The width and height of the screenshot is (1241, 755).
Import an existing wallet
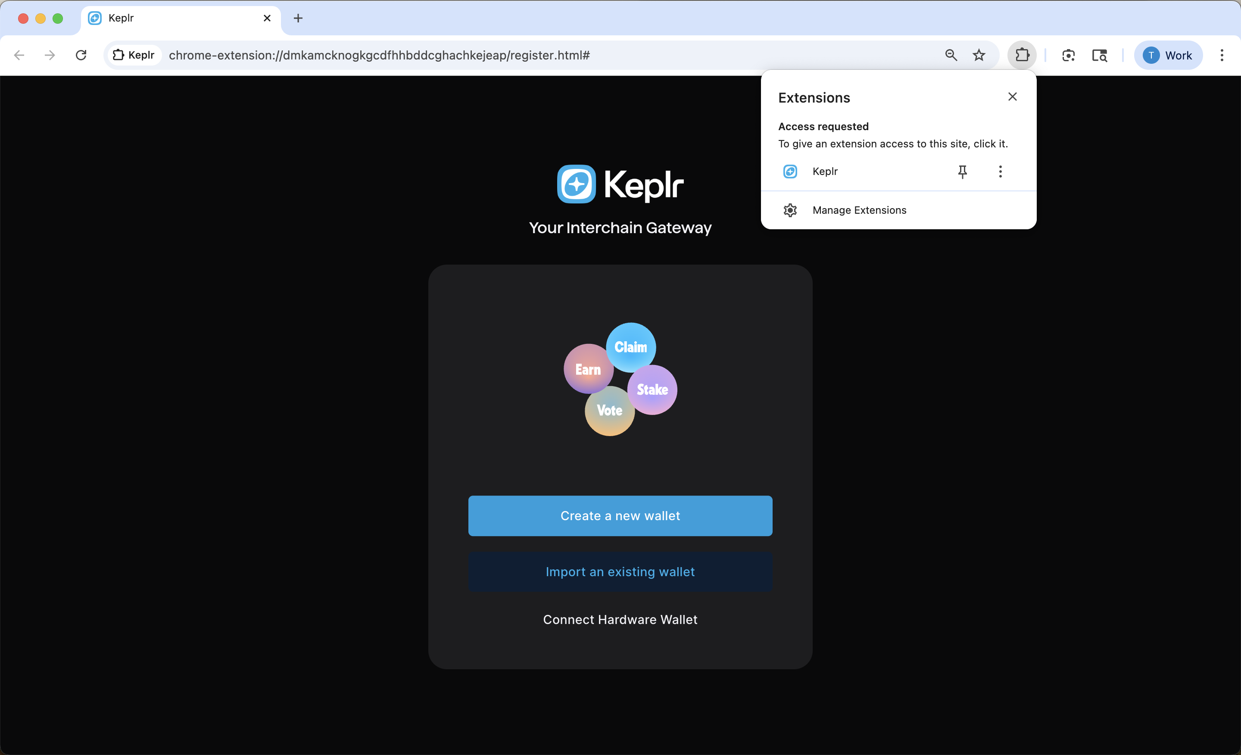[620, 572]
